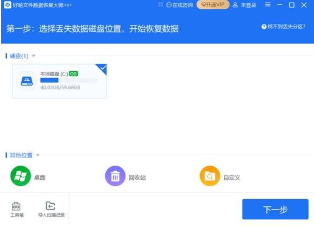314x228 pixels.
Task: Minimize the recovery app window
Action: (x=280, y=5)
